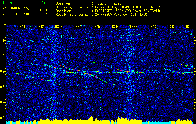Click frequency label 0.8
The image size is (196, 124).
[x=2, y=87]
